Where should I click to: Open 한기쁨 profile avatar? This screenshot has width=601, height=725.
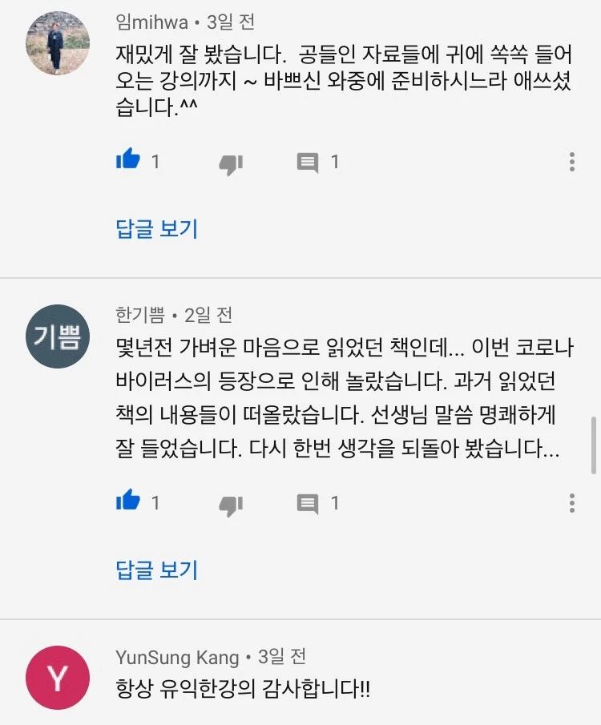[58, 336]
